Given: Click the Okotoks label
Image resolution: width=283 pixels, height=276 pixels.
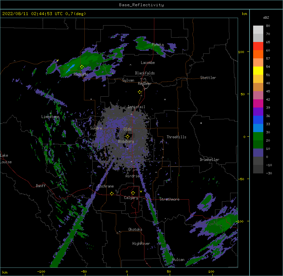Looking at the screenshot, I should point(135,229).
